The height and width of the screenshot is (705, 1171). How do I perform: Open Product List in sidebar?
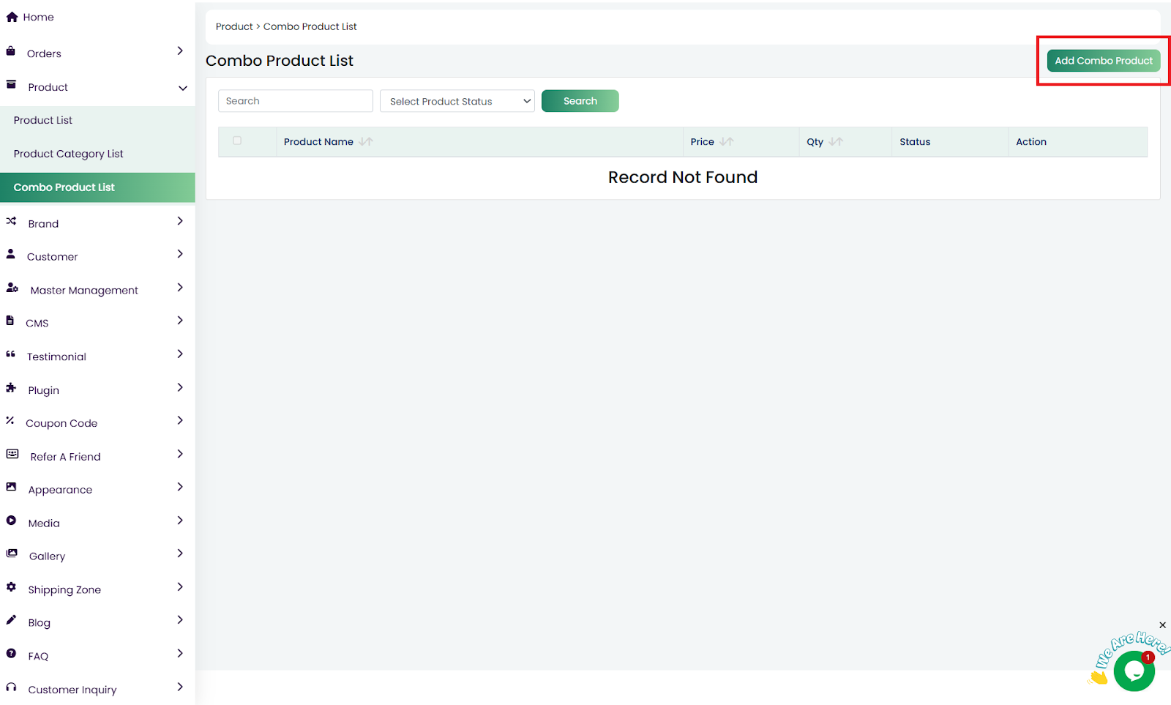click(x=43, y=120)
